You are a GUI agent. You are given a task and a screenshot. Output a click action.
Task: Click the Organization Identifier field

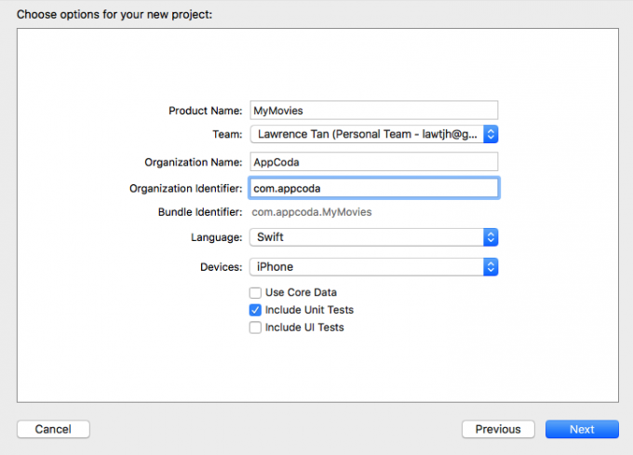point(374,188)
